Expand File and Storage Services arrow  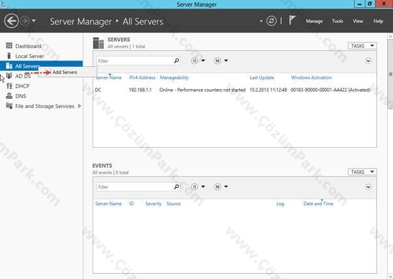[79, 106]
